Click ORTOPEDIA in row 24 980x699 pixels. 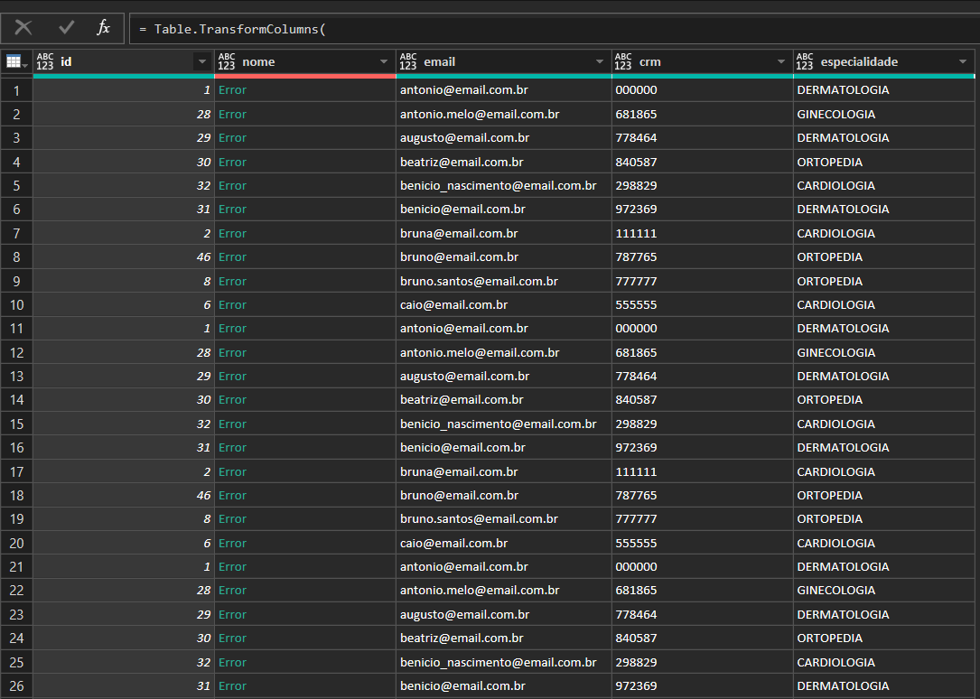point(829,638)
